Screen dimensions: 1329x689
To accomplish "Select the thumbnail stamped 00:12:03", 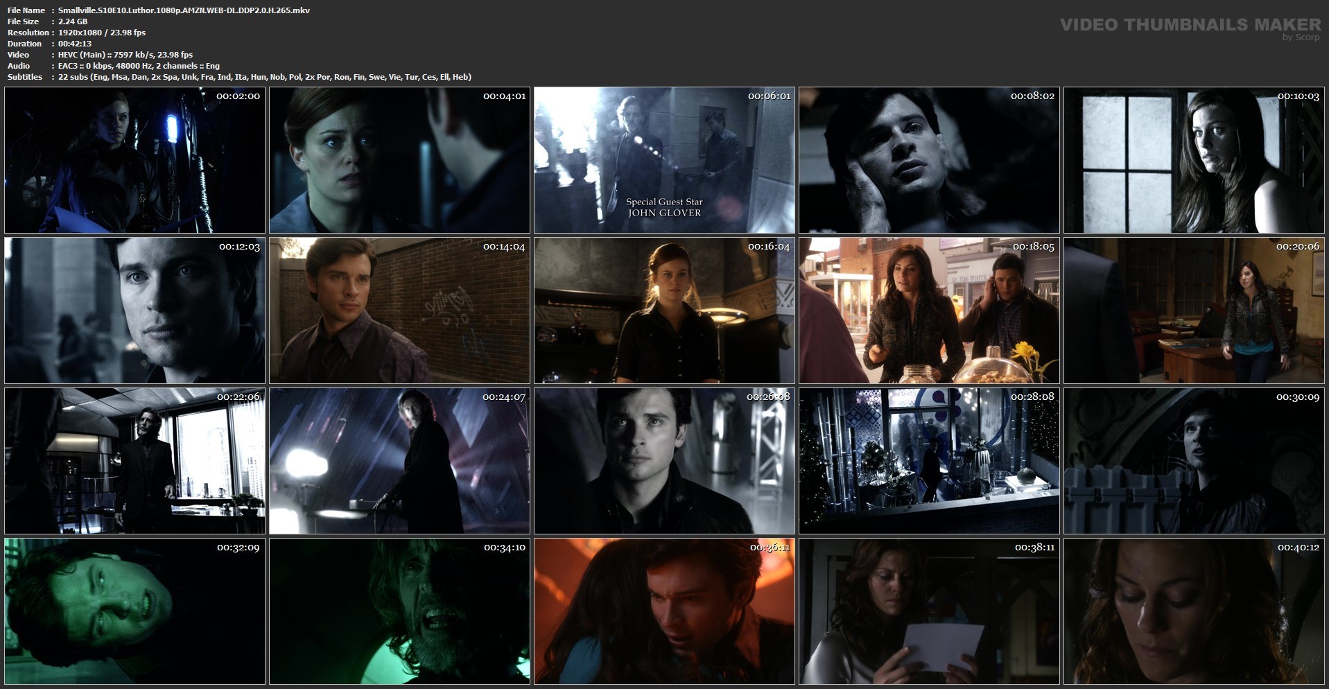I will pyautogui.click(x=134, y=311).
